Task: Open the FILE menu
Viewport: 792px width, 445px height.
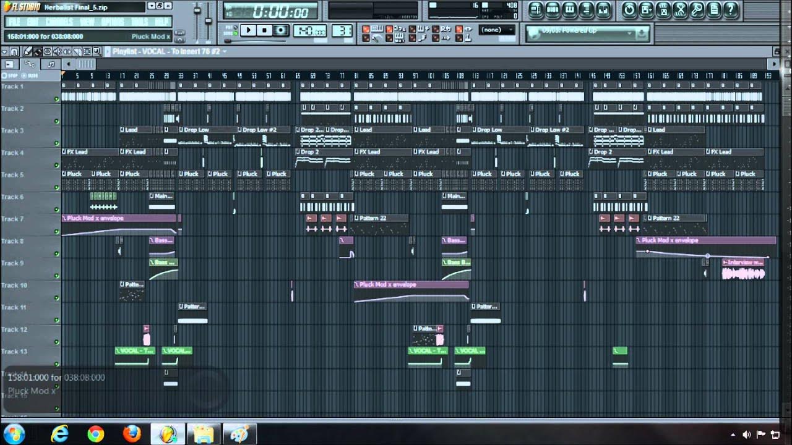Action: point(14,22)
